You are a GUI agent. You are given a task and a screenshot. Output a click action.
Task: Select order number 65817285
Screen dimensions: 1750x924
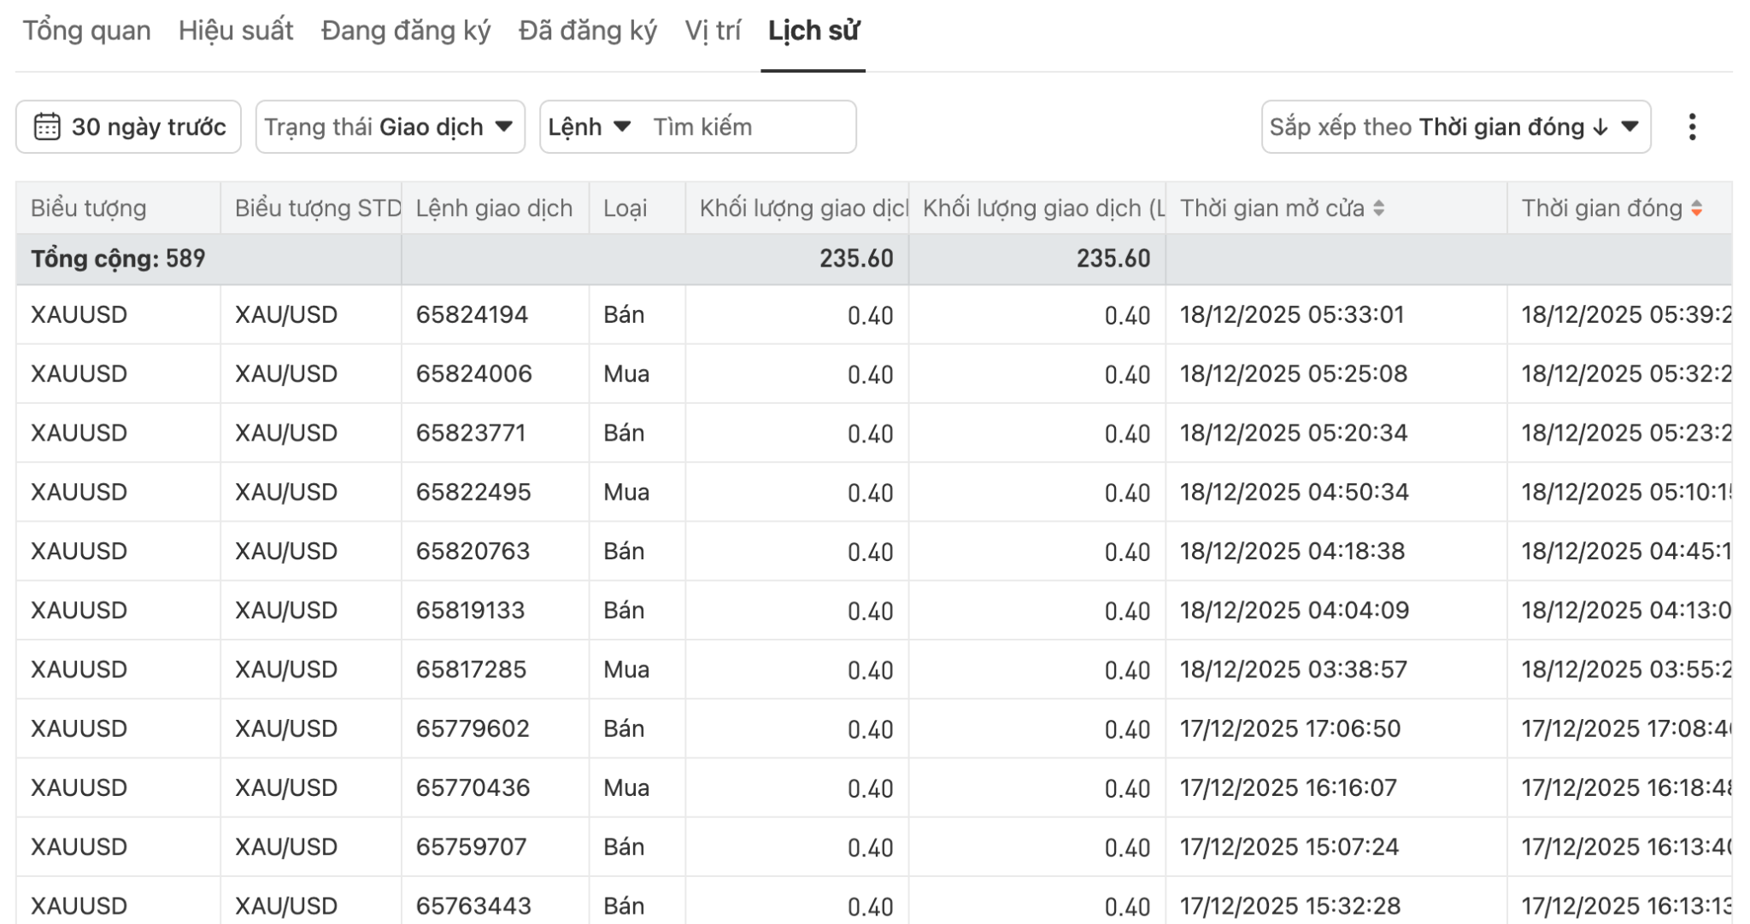coord(471,670)
